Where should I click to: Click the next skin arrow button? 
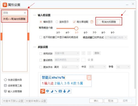(89, 53)
